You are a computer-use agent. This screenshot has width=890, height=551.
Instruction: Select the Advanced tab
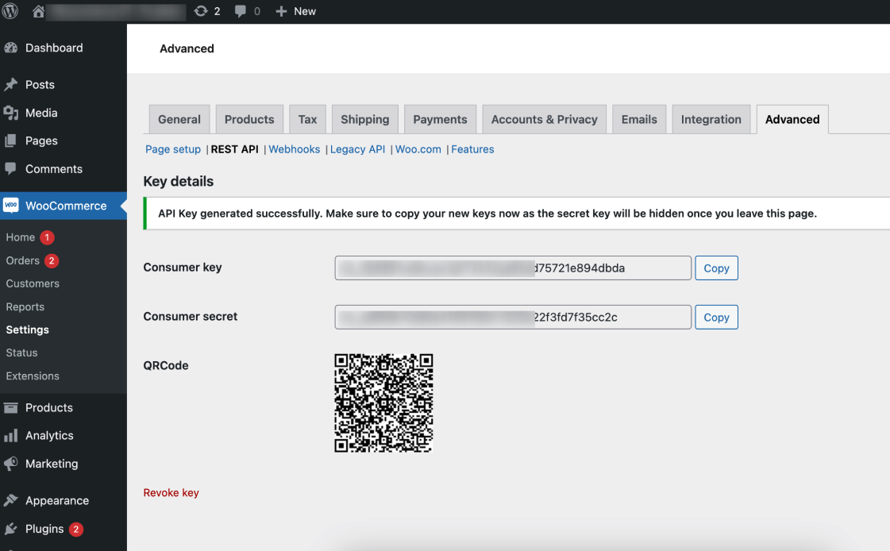792,119
